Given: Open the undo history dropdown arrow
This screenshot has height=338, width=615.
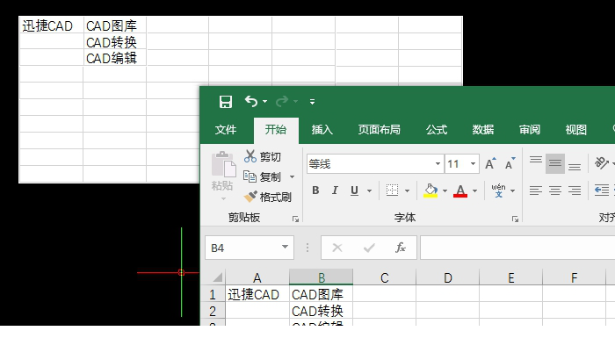Looking at the screenshot, I should [x=265, y=102].
